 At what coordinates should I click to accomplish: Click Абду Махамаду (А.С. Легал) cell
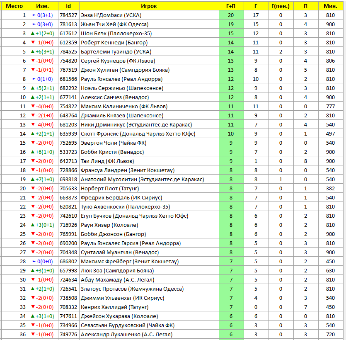149,280
